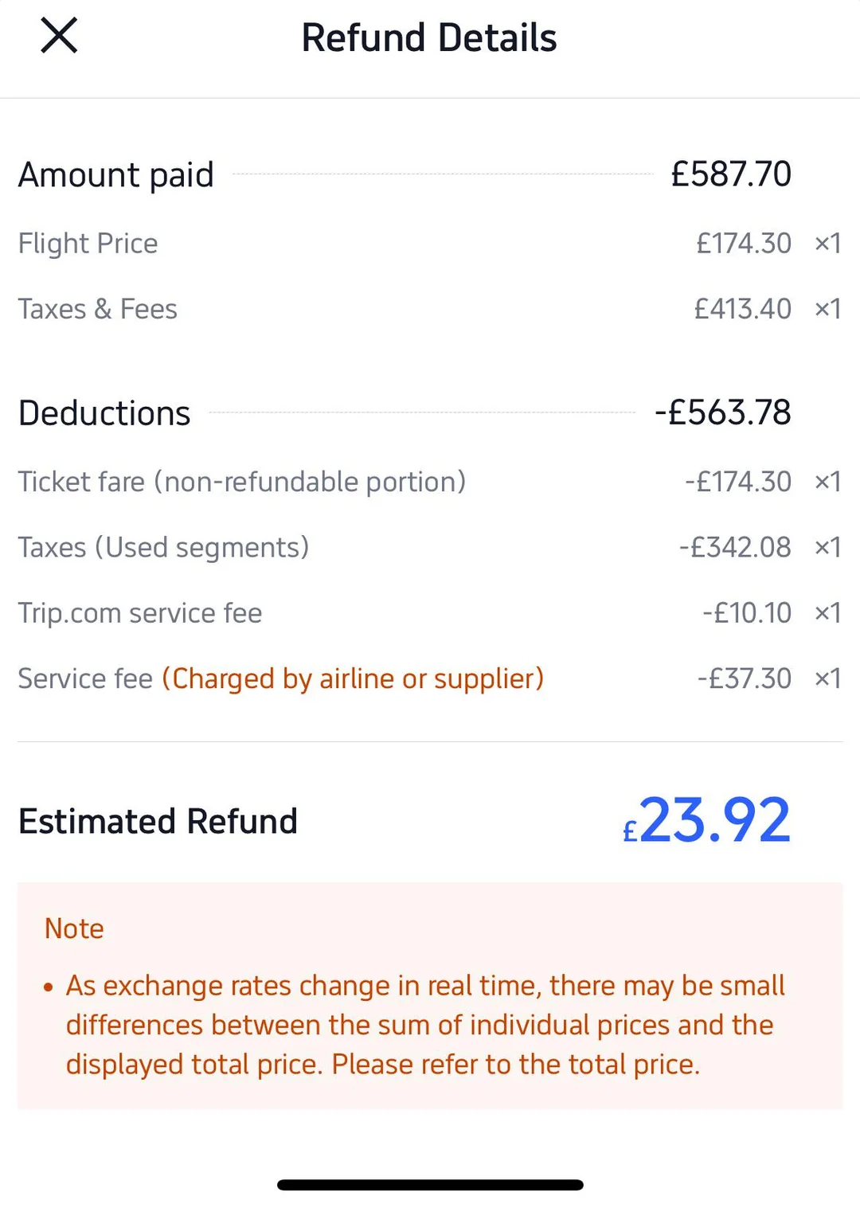This screenshot has height=1208, width=860.
Task: Close the Refund Details screen
Action: pos(59,36)
